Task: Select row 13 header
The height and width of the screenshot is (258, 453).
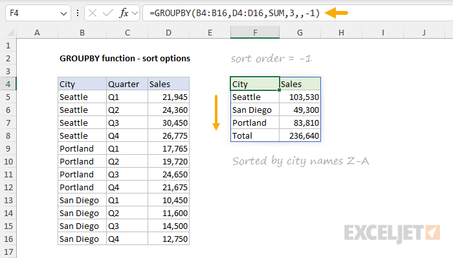Action: (x=8, y=200)
